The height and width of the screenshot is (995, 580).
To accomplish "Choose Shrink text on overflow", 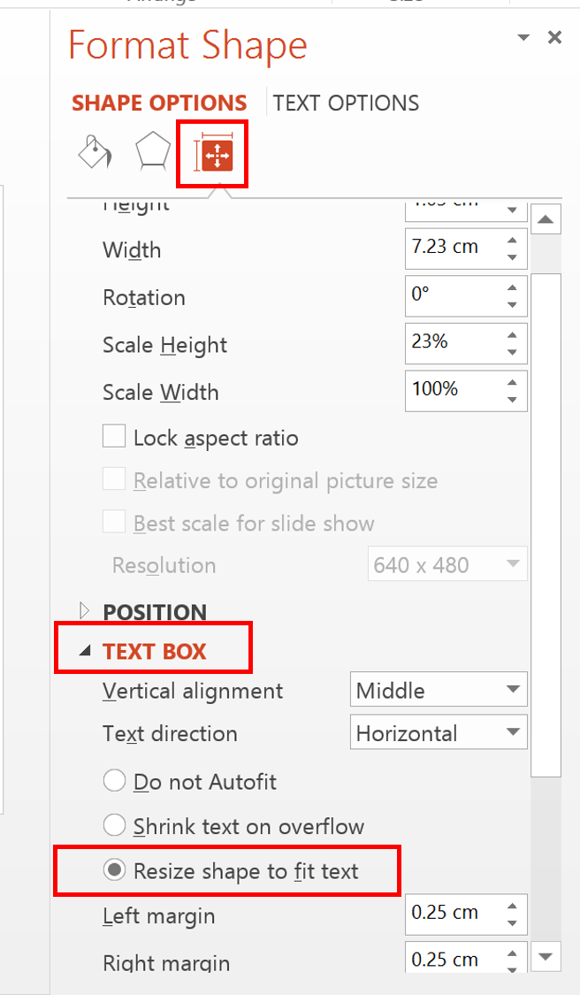I will [115, 826].
